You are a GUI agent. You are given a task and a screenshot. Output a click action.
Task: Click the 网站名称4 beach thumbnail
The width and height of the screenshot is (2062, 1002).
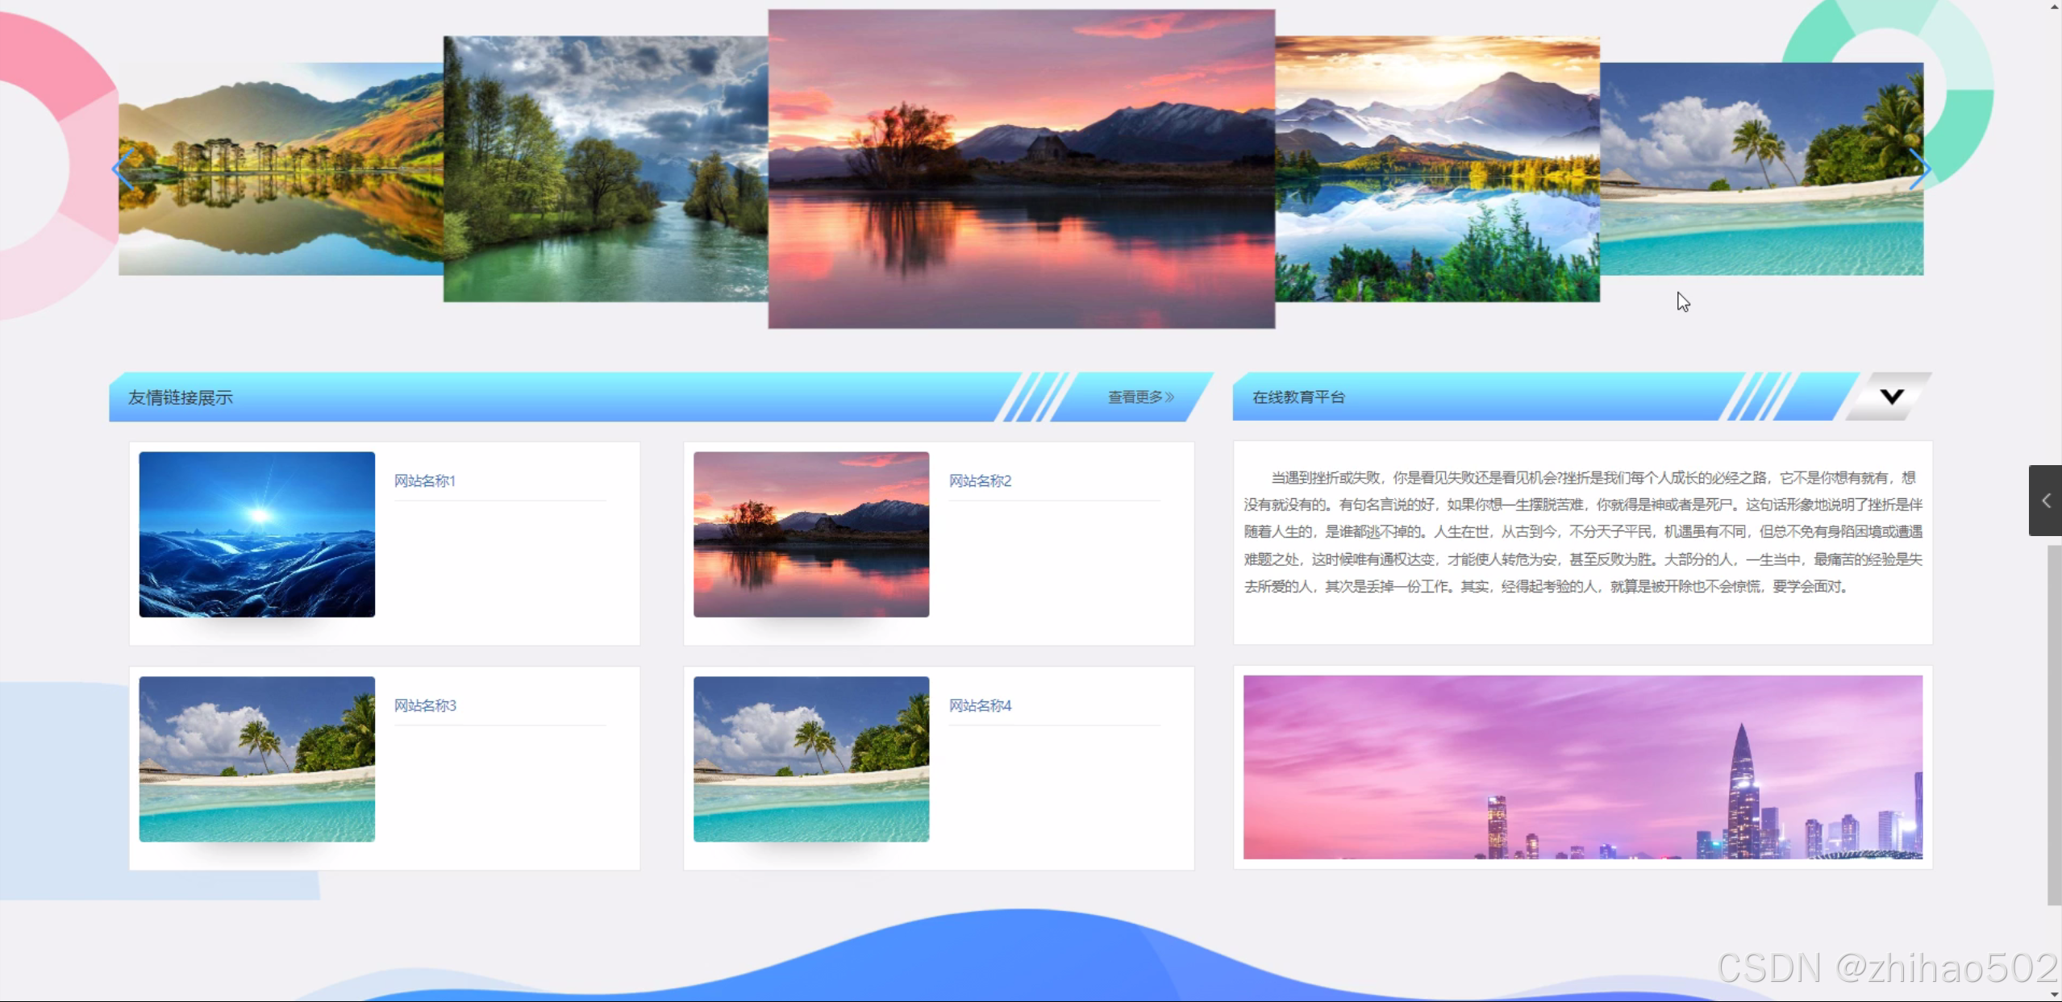click(x=811, y=759)
